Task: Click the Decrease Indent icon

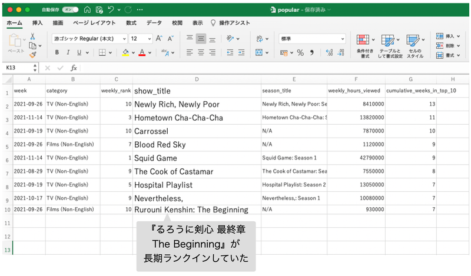Action: coord(230,52)
